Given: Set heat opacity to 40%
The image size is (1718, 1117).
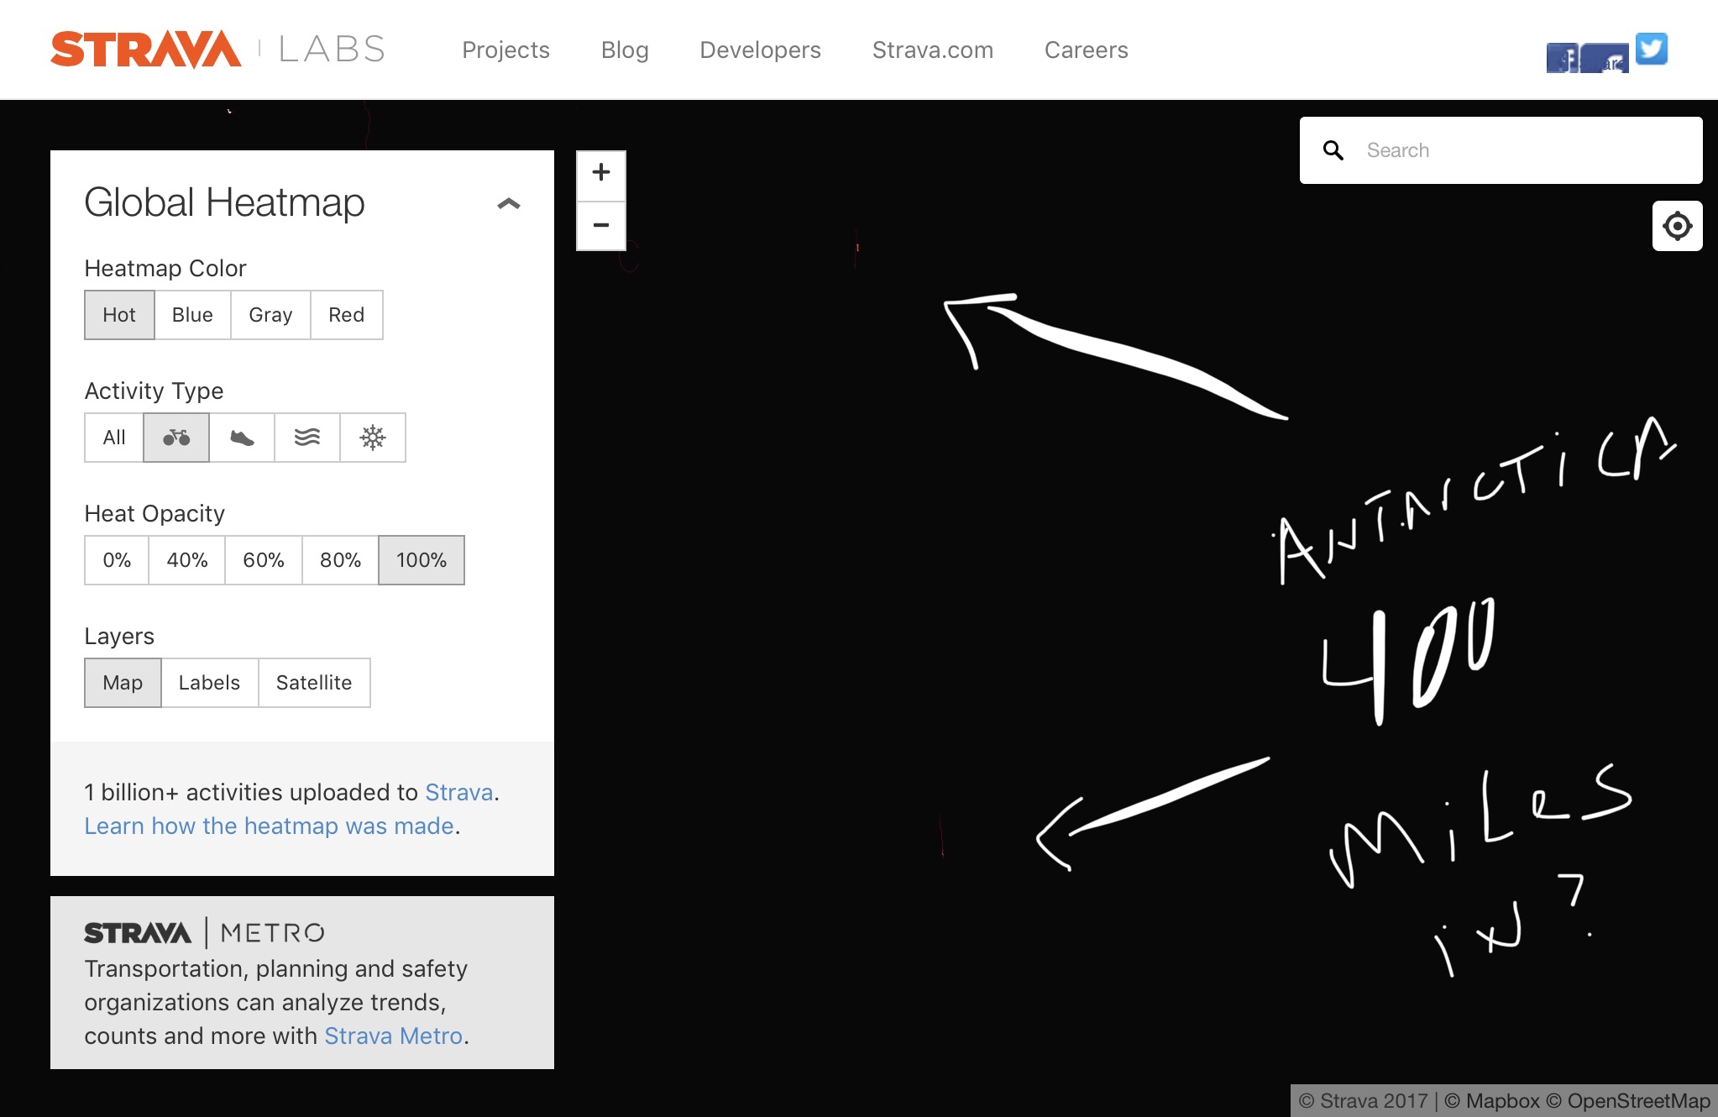Looking at the screenshot, I should (187, 560).
